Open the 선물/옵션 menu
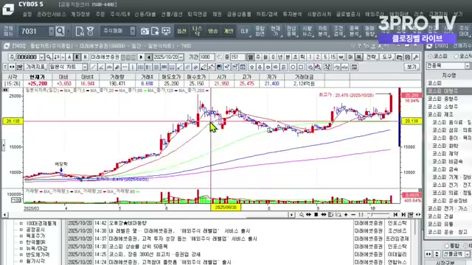Image resolution: width=472 pixels, height=265 pixels. (x=172, y=14)
